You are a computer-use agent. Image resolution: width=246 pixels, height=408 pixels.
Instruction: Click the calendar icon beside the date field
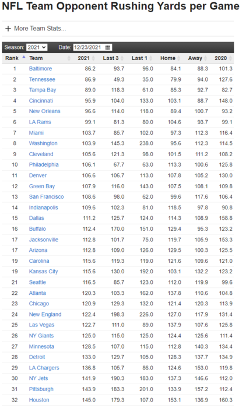(108, 47)
